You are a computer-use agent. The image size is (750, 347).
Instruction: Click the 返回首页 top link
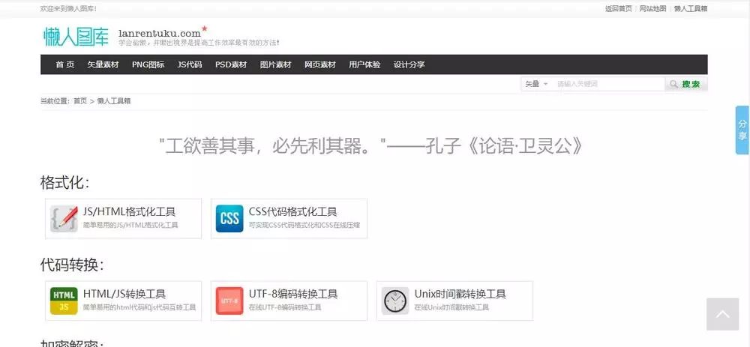click(x=619, y=8)
